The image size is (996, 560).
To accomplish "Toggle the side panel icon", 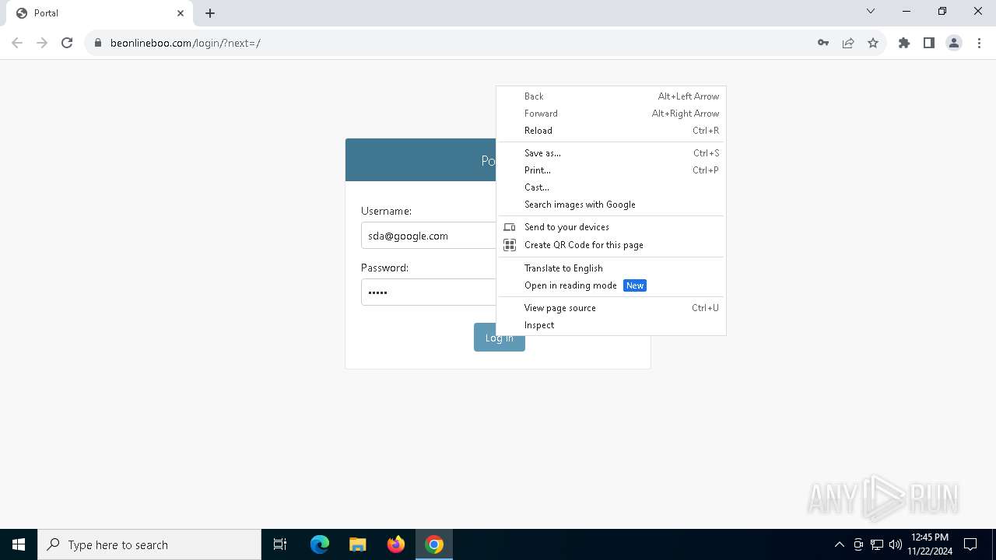I will (x=929, y=43).
